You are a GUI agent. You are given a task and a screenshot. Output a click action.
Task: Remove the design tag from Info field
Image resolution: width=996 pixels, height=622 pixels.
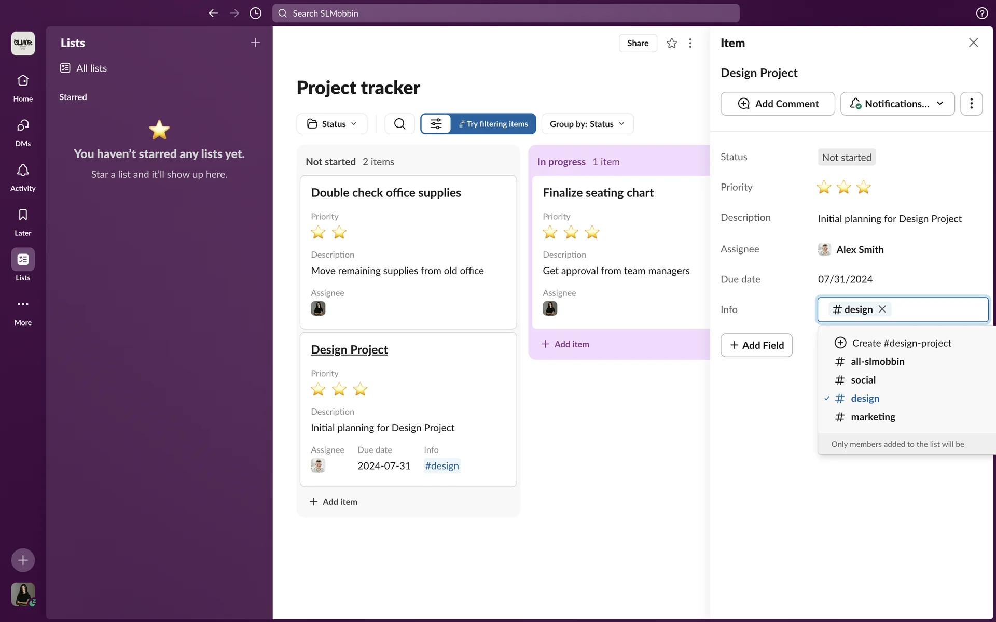[x=882, y=309]
